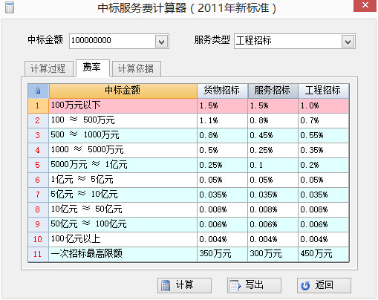
Task: Select the 一次招标最高限额 row
Action: pos(189,254)
